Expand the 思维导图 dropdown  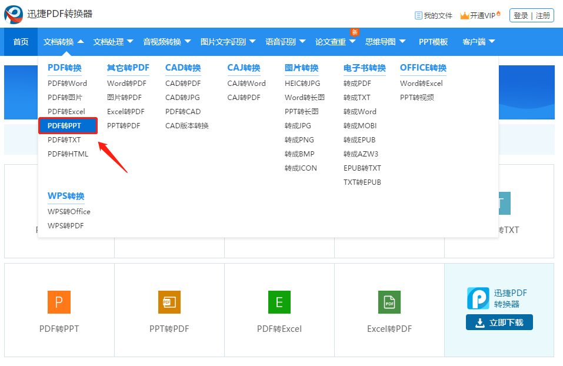(385, 42)
